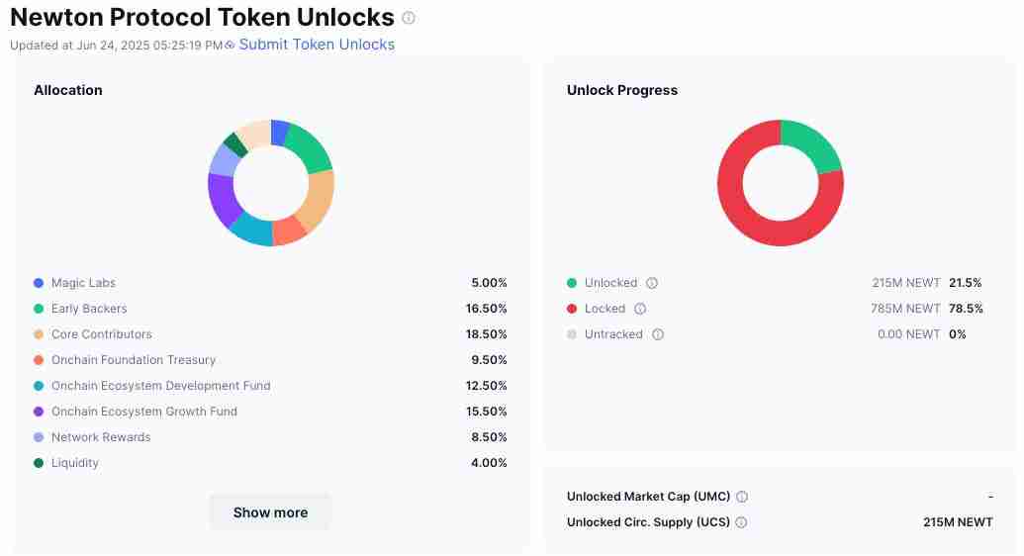Click info icon next to Untracked label
This screenshot has width=1024, height=556.
point(658,334)
